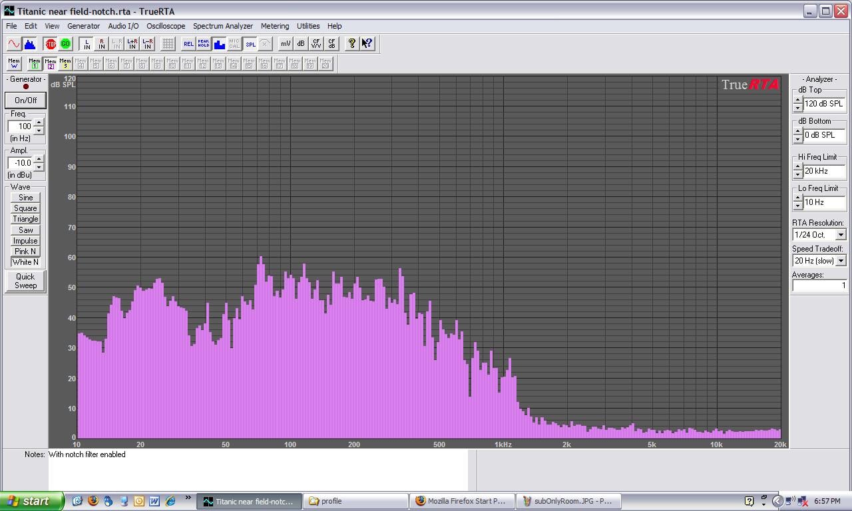
Task: Click the Mem W memory write icon
Action: click(x=14, y=63)
